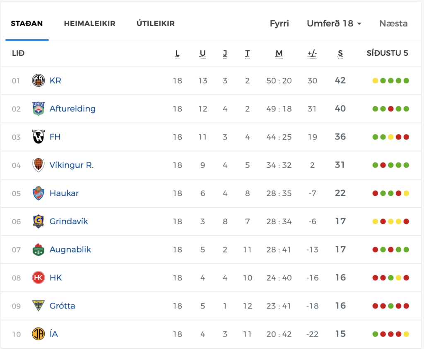Open the Umferð 18 round dropdown

(334, 24)
